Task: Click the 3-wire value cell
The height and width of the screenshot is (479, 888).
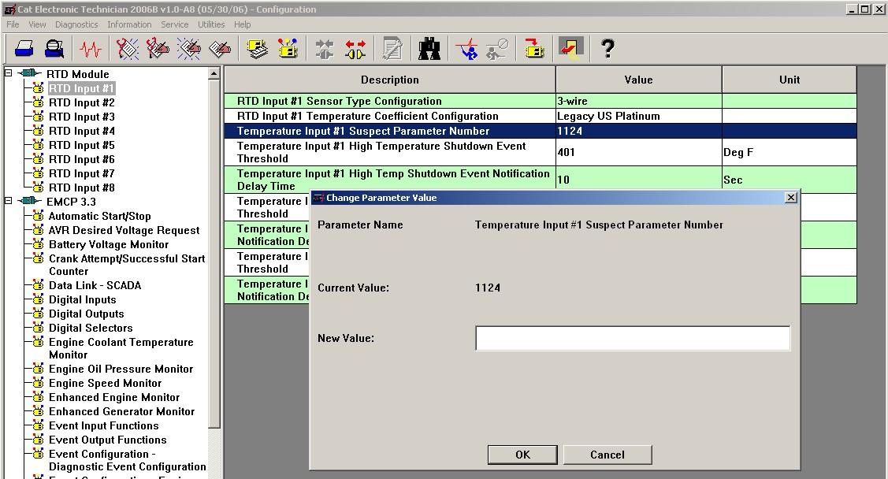Action: click(639, 102)
